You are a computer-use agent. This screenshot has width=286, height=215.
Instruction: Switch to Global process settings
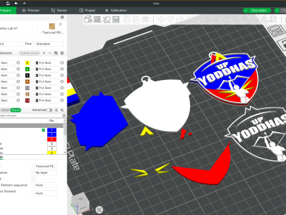(5, 110)
